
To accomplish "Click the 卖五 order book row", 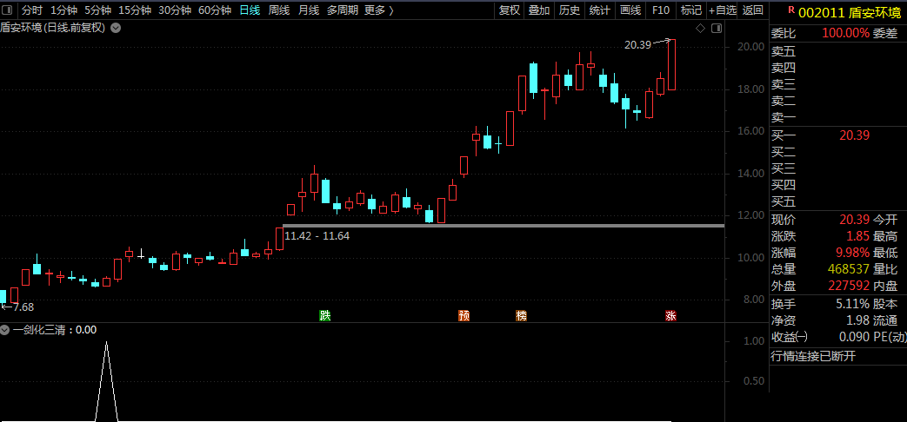I will coord(838,51).
